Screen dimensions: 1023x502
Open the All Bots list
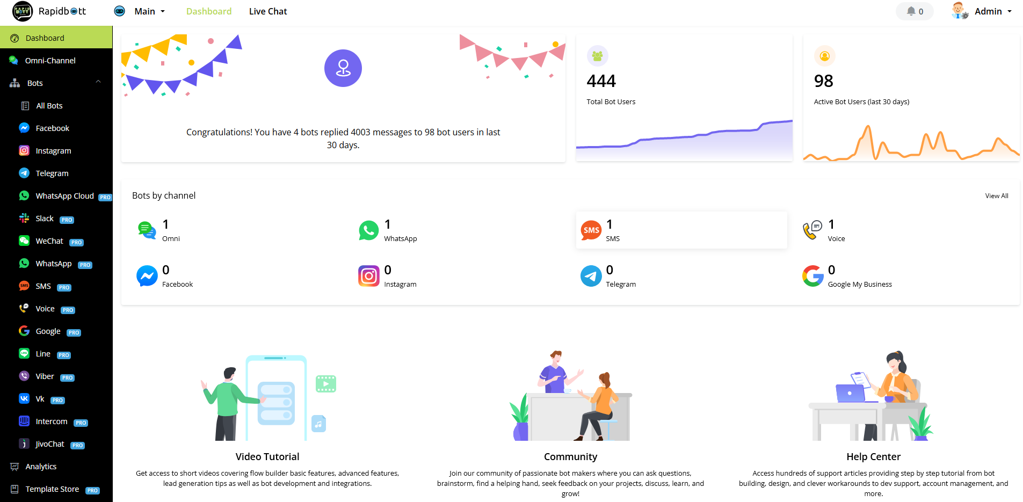[x=49, y=106]
